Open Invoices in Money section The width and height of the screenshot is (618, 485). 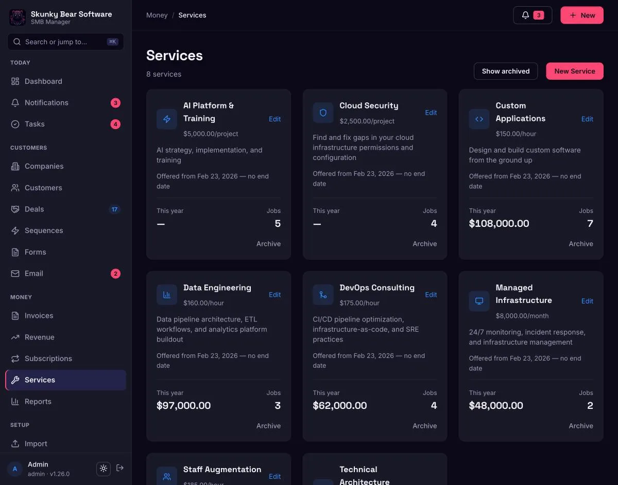coord(65,316)
